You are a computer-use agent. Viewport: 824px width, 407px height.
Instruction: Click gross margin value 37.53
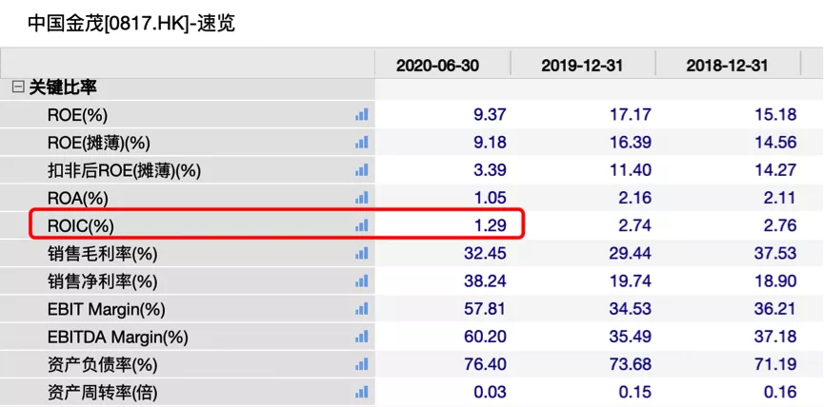point(774,254)
